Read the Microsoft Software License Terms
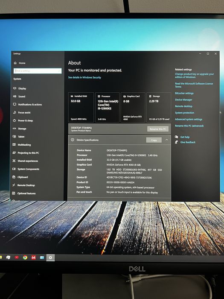The width and height of the screenshot is (224, 299). pos(194,85)
